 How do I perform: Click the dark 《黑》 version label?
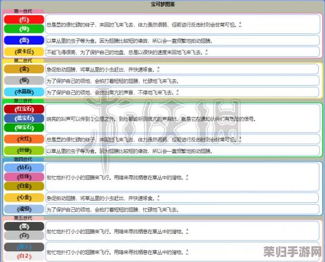coord(24,227)
